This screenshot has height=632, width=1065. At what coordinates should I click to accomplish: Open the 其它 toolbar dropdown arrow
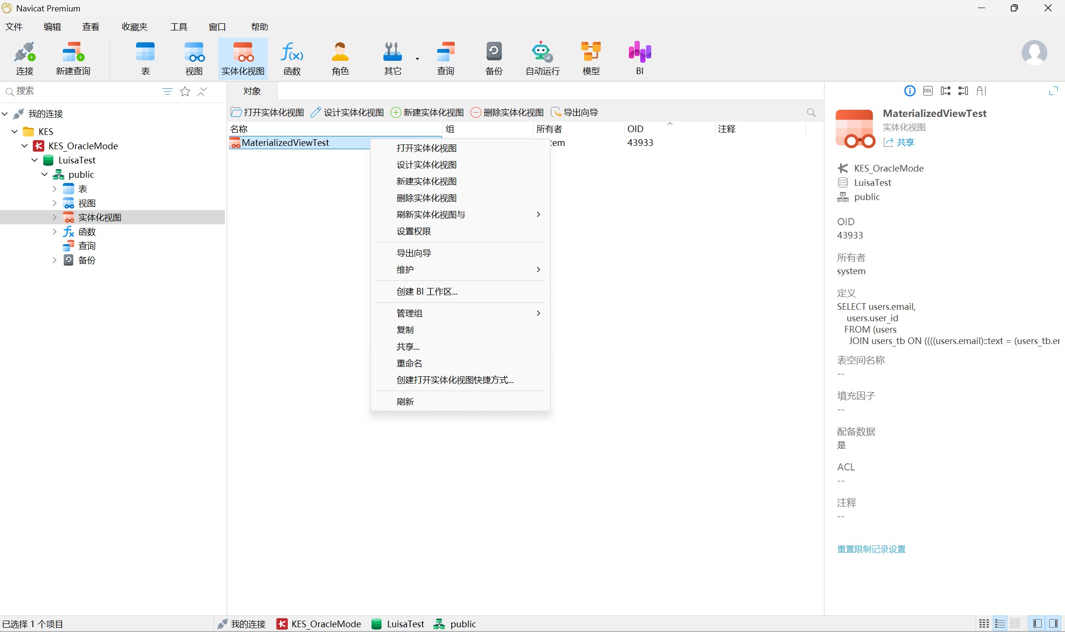pos(417,59)
